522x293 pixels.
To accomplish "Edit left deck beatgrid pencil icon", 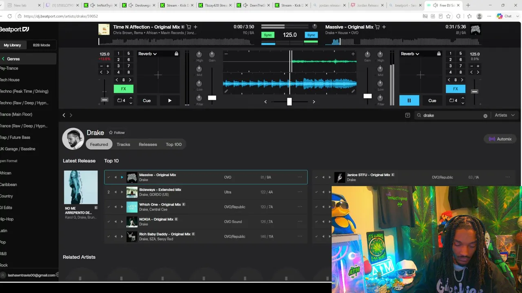I will point(226,91).
